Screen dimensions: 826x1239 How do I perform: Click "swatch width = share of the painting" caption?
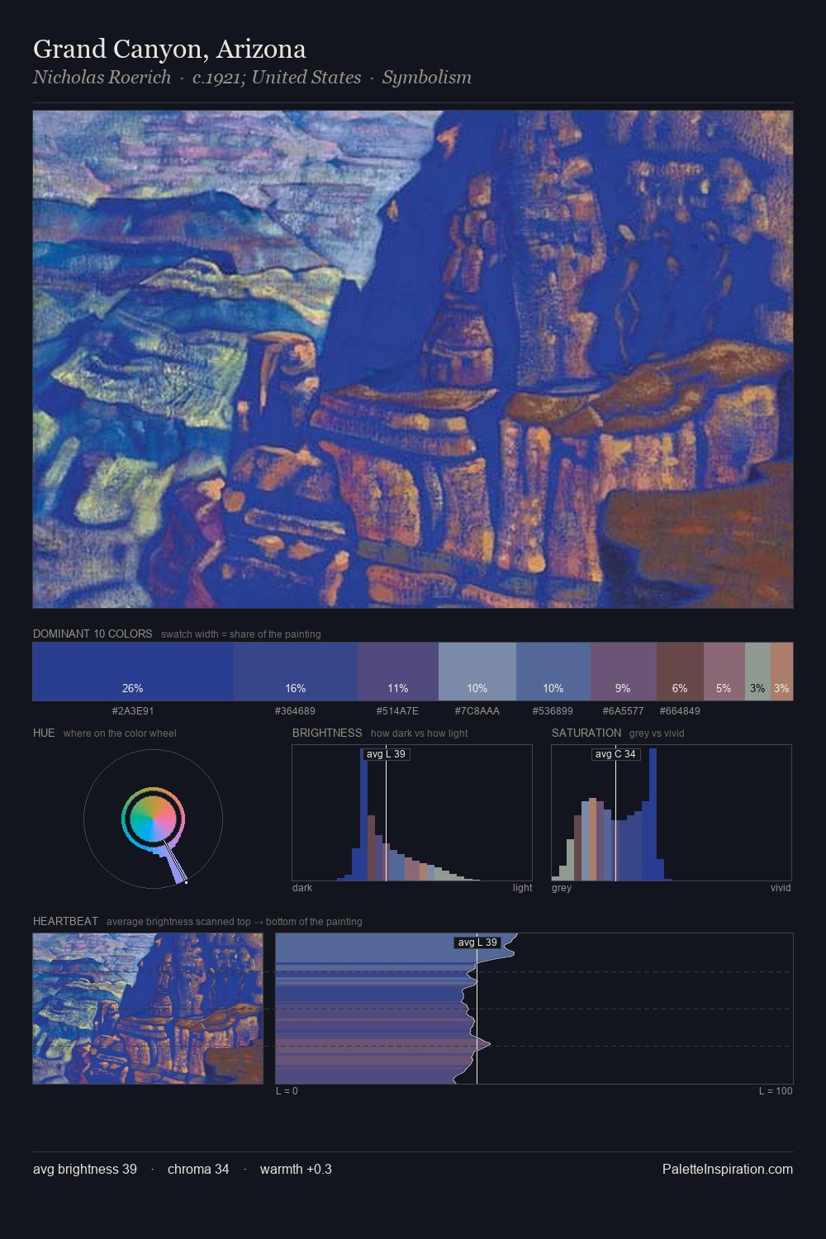[x=241, y=634]
